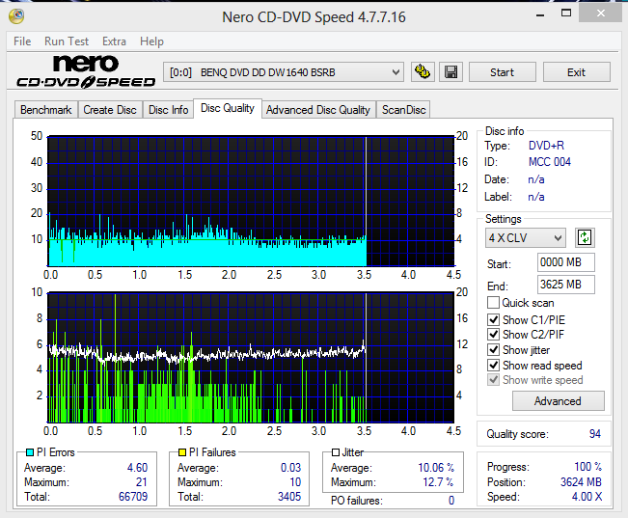The height and width of the screenshot is (518, 628).
Task: Click the Start position field showing 0000 MB
Action: pos(565,262)
